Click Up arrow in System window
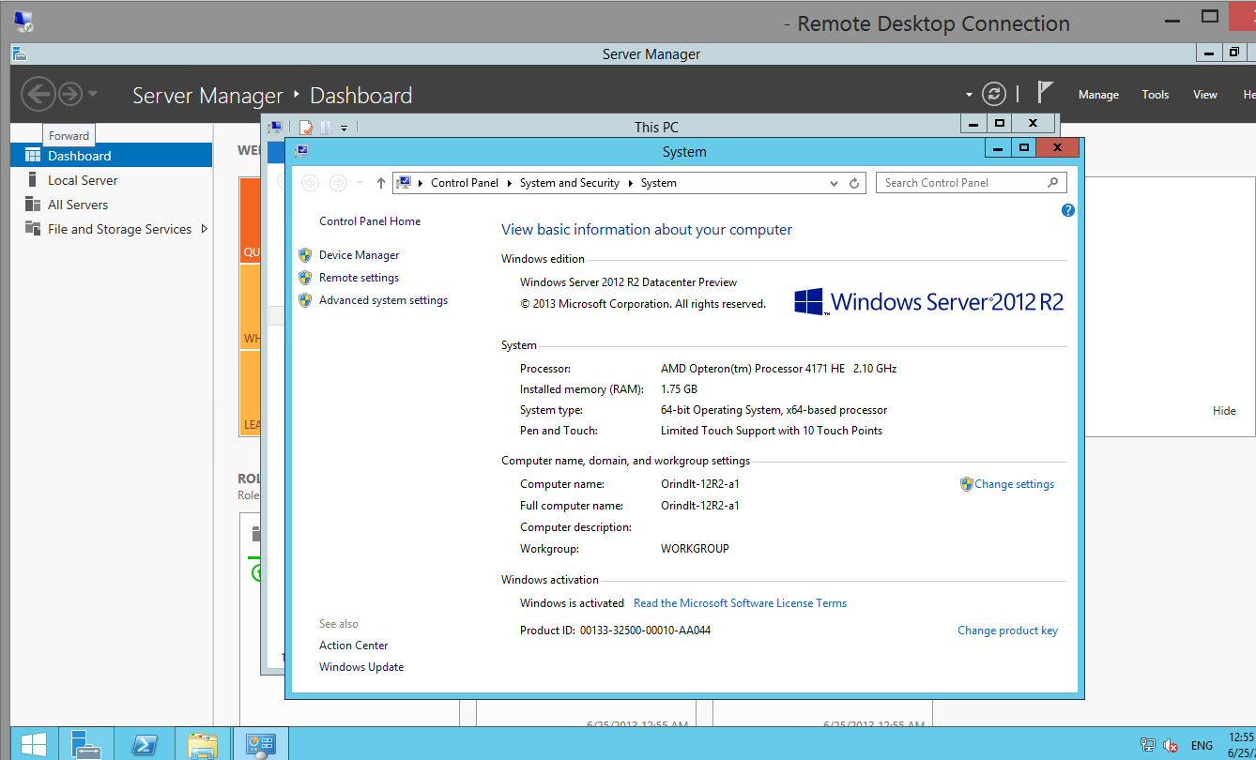This screenshot has width=1256, height=760. coord(380,183)
